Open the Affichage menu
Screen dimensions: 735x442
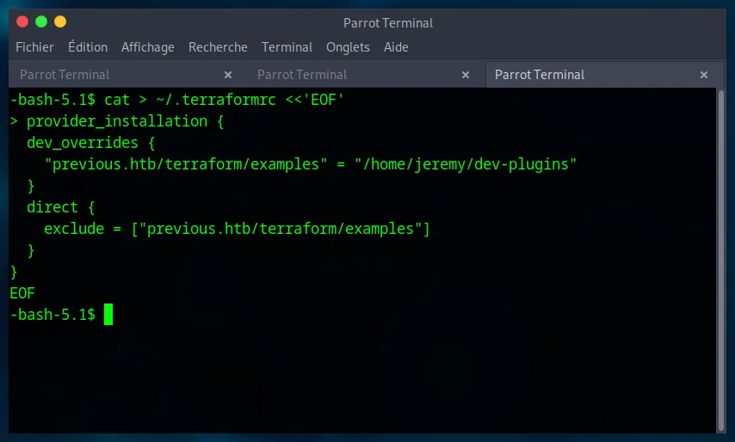[147, 47]
